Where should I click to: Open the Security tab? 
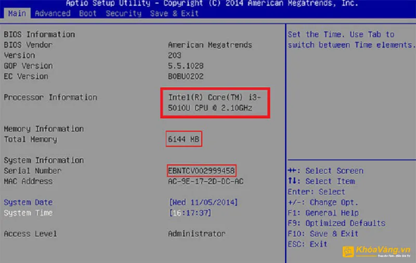(123, 13)
